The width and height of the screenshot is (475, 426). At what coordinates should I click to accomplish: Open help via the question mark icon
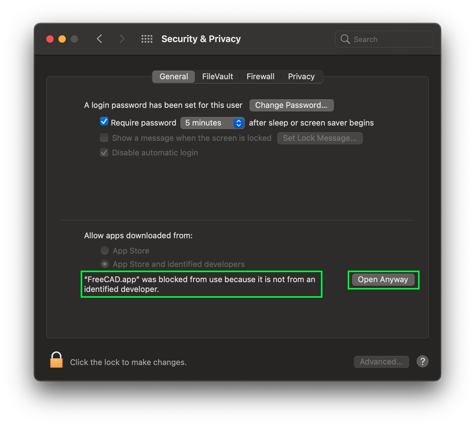[422, 361]
